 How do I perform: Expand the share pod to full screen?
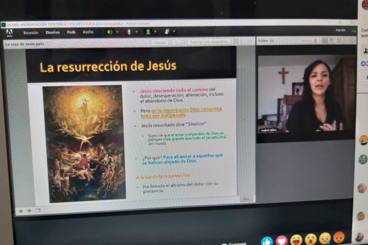tap(236, 42)
